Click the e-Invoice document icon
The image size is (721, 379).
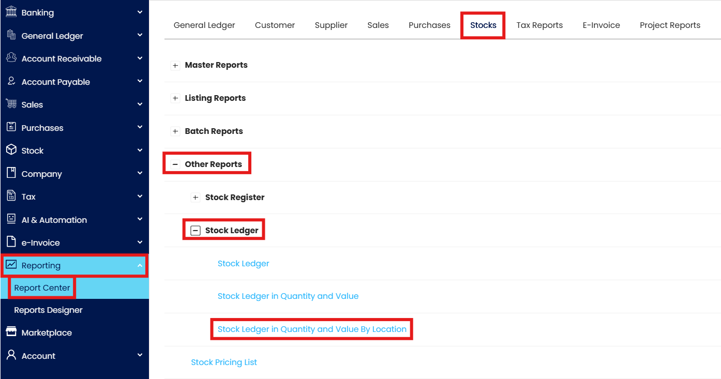[11, 242]
